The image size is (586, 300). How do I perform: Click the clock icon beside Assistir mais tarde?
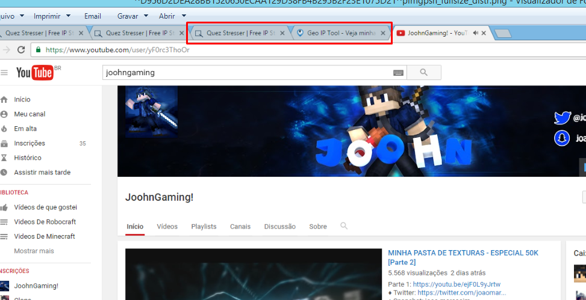click(4, 172)
